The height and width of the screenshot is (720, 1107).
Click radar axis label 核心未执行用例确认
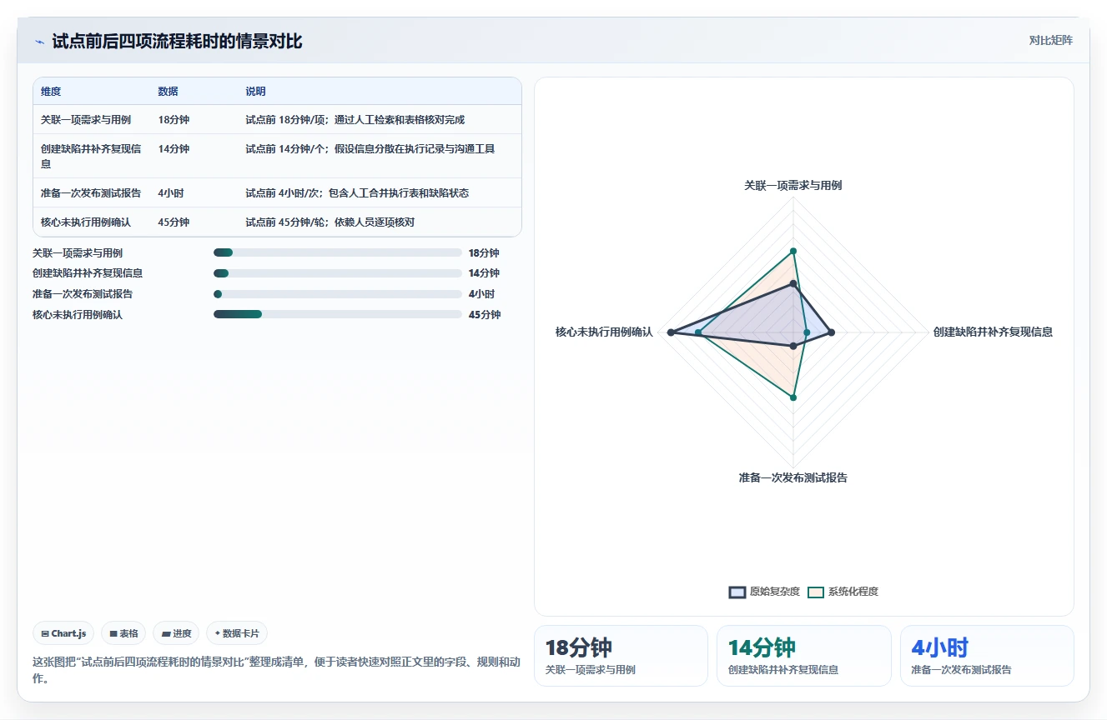(x=604, y=332)
